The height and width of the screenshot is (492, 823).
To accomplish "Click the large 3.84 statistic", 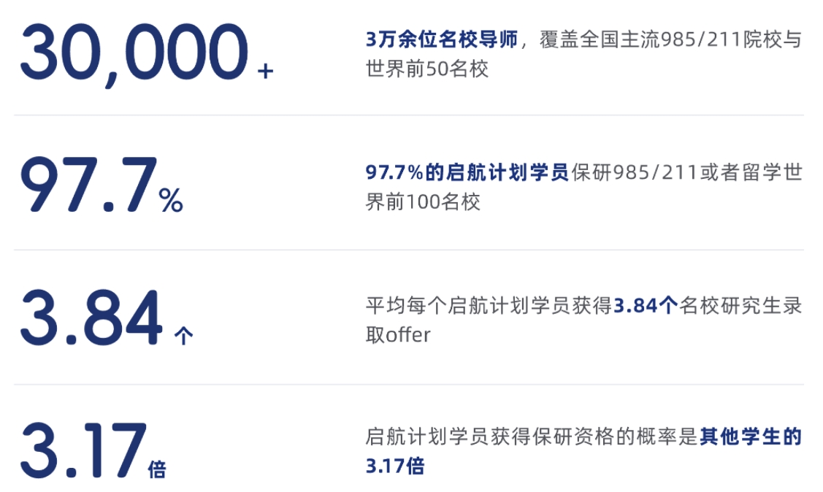I will pyautogui.click(x=92, y=318).
